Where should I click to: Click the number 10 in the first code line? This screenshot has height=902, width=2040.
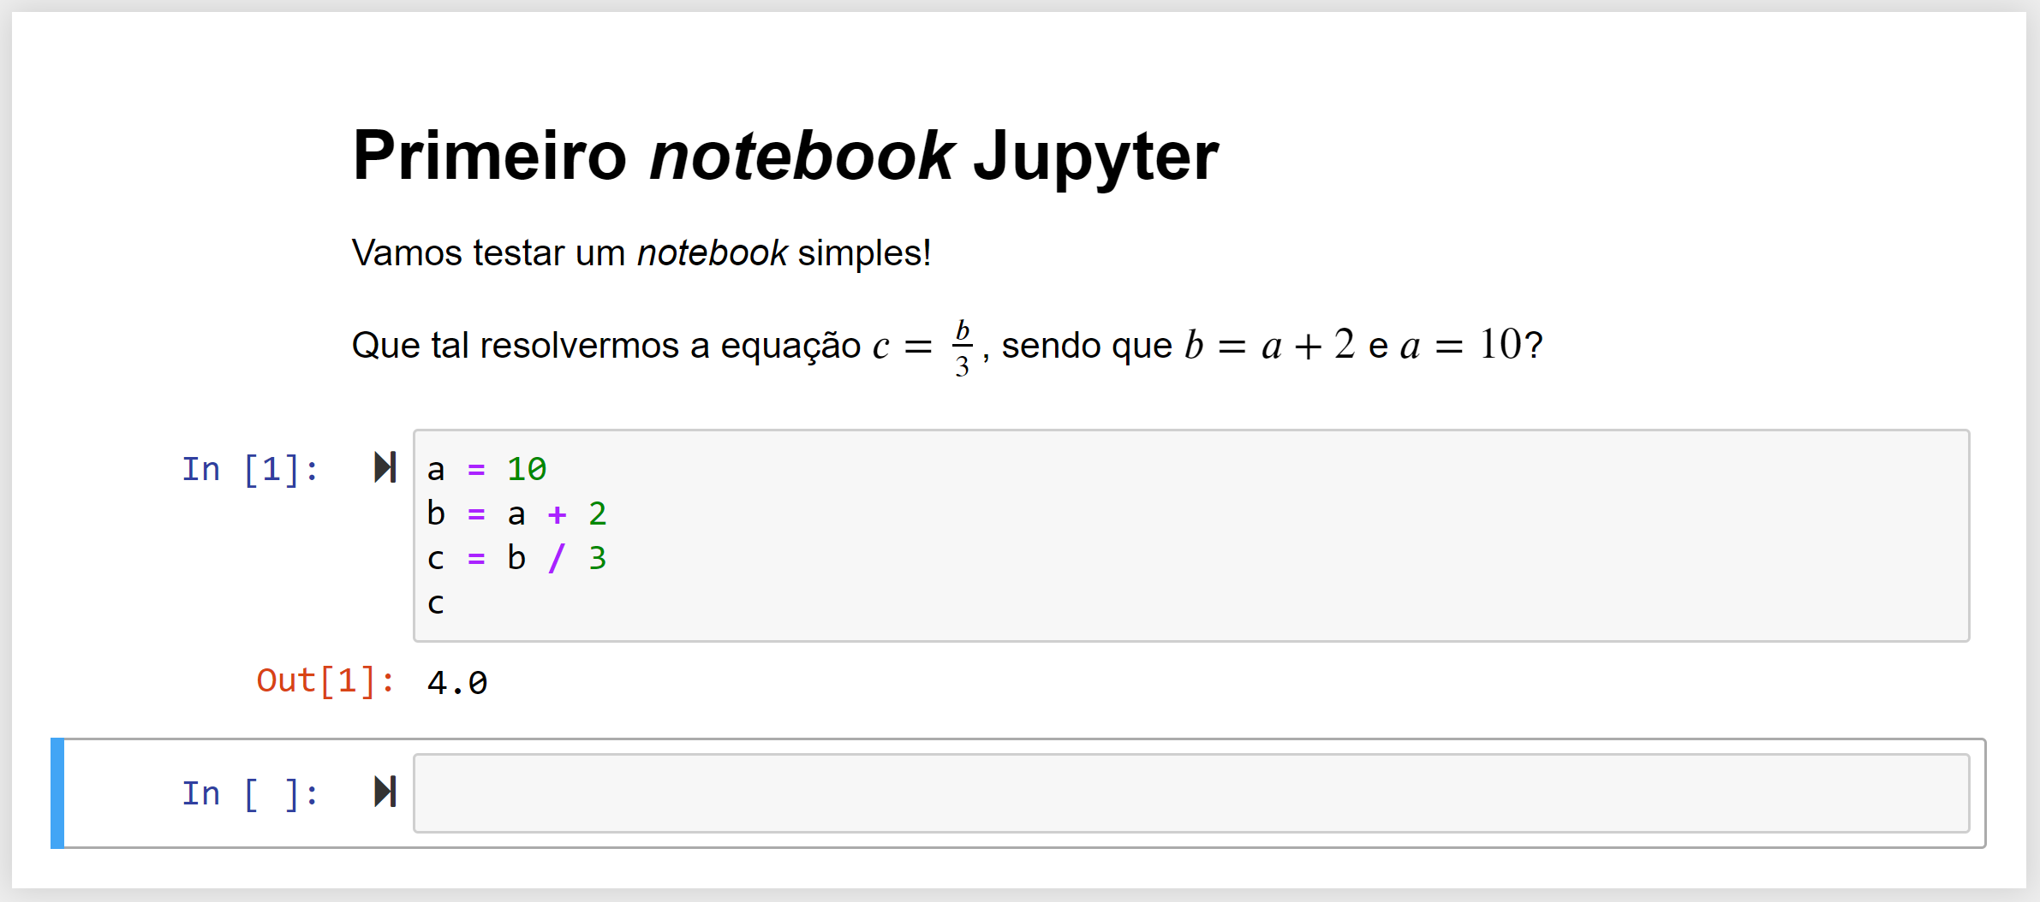tap(527, 469)
